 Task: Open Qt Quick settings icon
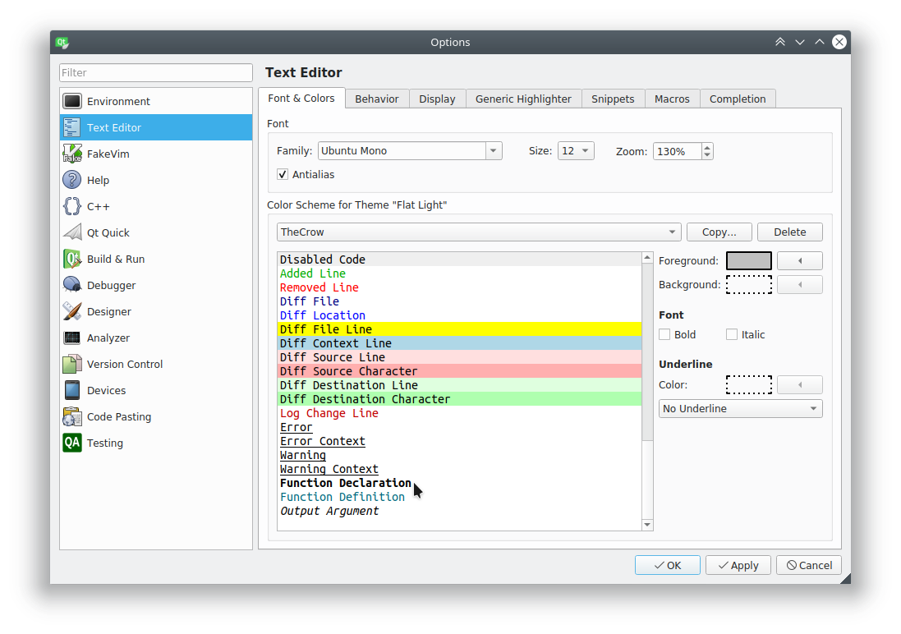point(72,232)
